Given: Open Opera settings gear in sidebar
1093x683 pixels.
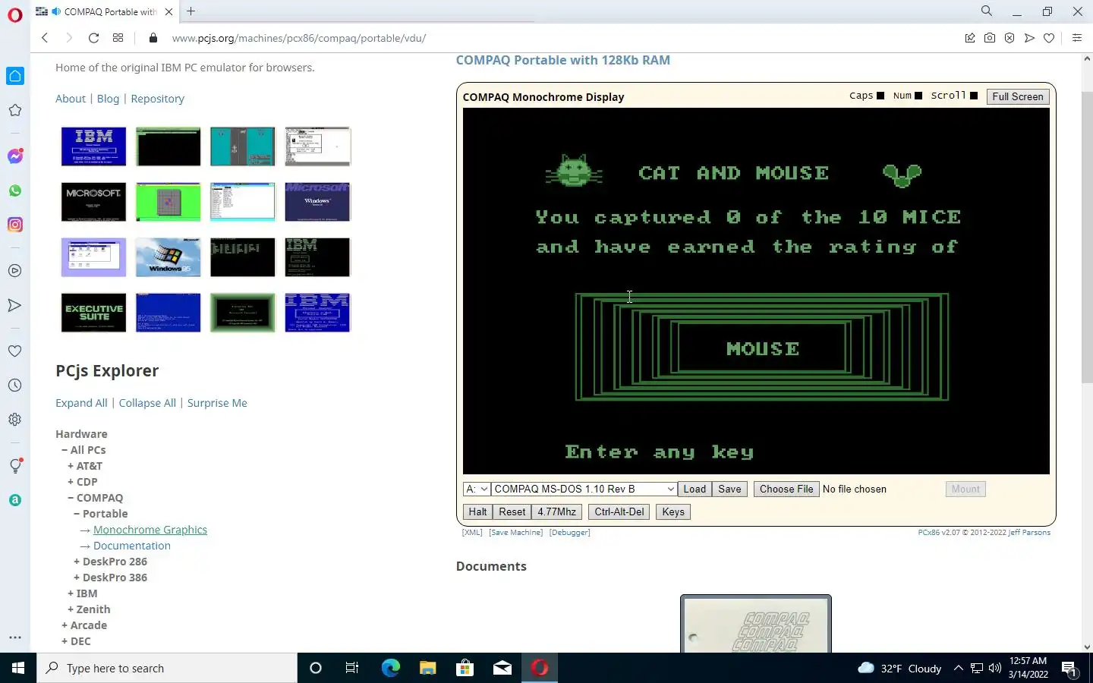Looking at the screenshot, I should 15,420.
